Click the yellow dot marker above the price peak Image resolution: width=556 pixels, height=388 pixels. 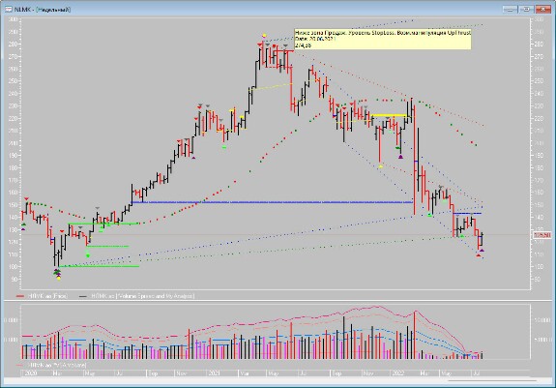(264, 36)
